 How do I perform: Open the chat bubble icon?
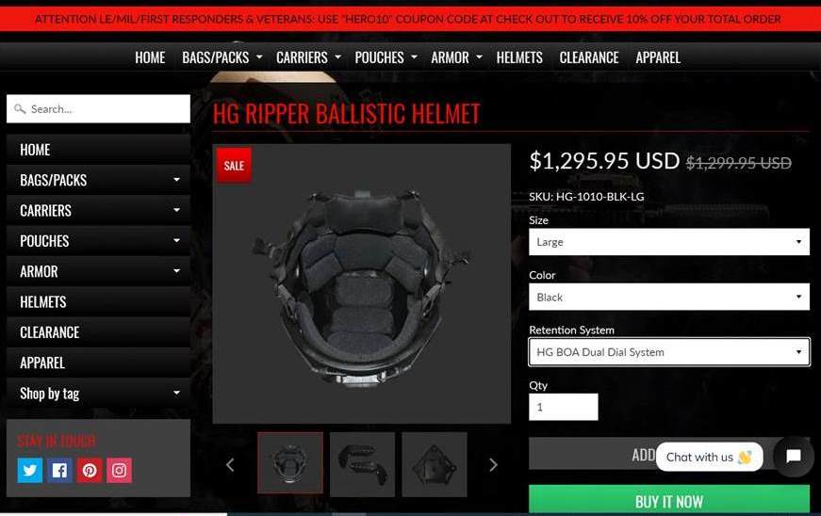tap(794, 456)
